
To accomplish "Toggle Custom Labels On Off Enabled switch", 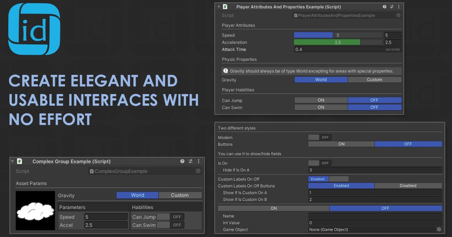I will coord(318,179).
